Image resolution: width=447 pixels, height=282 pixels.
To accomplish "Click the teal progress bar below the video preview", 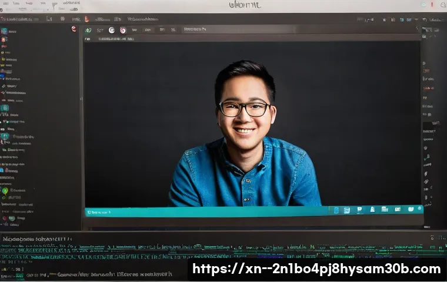I will click(206, 211).
